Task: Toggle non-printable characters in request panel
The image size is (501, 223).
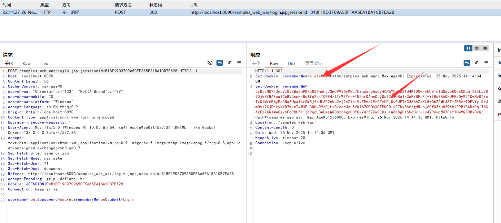Action: (229, 63)
